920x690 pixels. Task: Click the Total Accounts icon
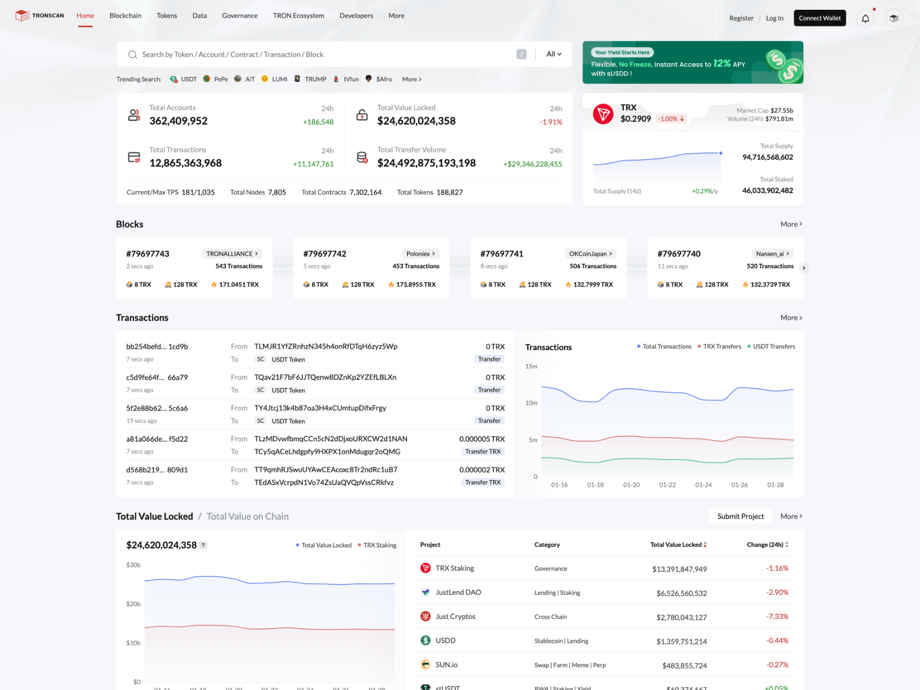[x=134, y=115]
